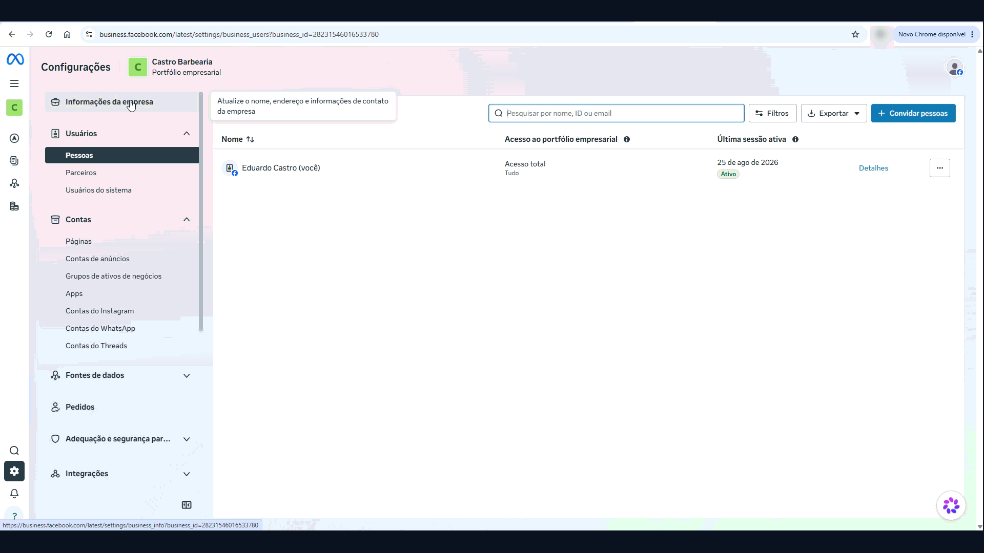Open Usuários do sistema
Image resolution: width=984 pixels, height=553 pixels.
pos(98,190)
